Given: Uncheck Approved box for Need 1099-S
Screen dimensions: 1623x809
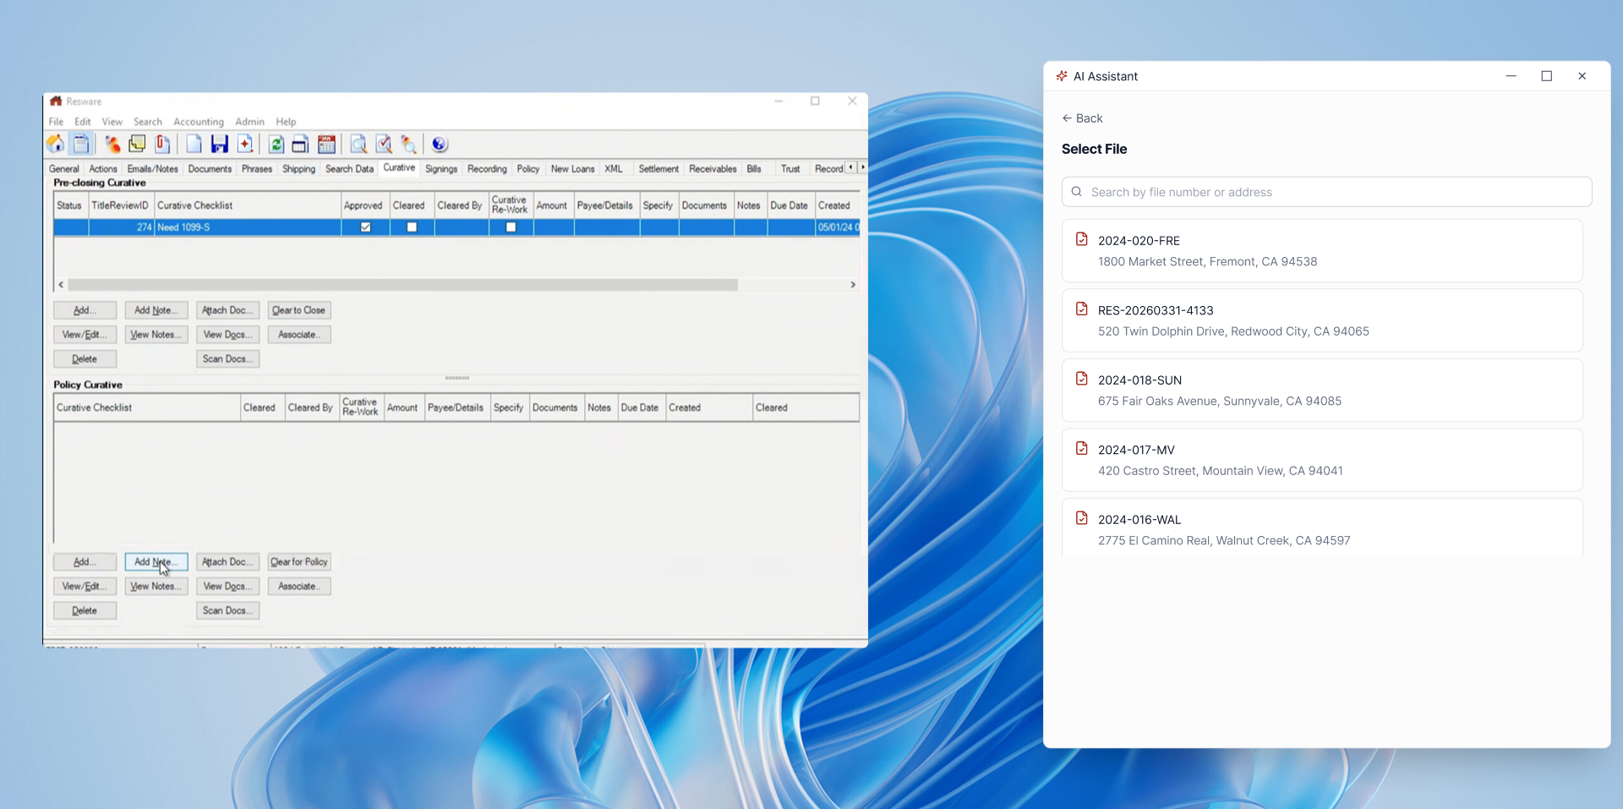Looking at the screenshot, I should point(365,227).
